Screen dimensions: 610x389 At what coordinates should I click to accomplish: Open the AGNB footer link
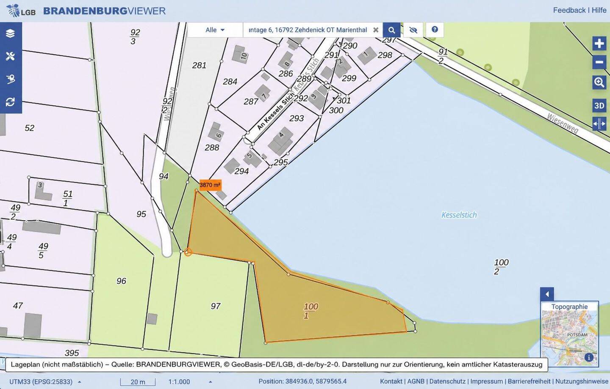pyautogui.click(x=416, y=381)
